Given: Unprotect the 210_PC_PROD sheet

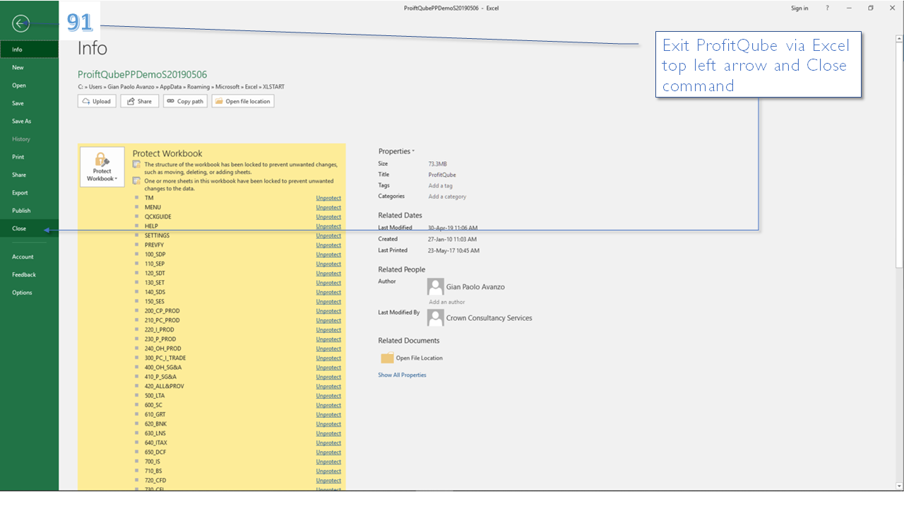Looking at the screenshot, I should [x=328, y=320].
